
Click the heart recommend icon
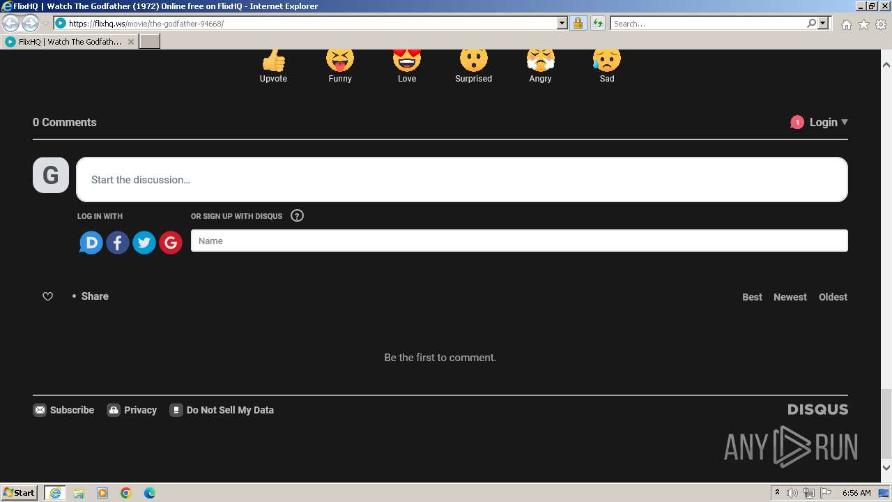[x=47, y=296]
